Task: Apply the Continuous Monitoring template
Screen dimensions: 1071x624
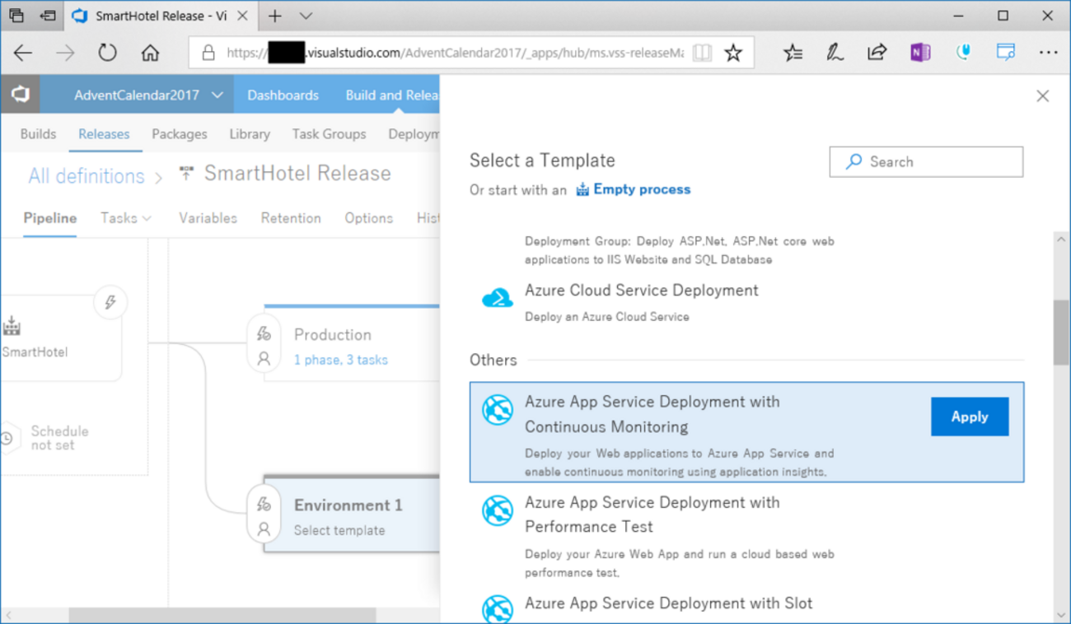Action: pos(969,417)
